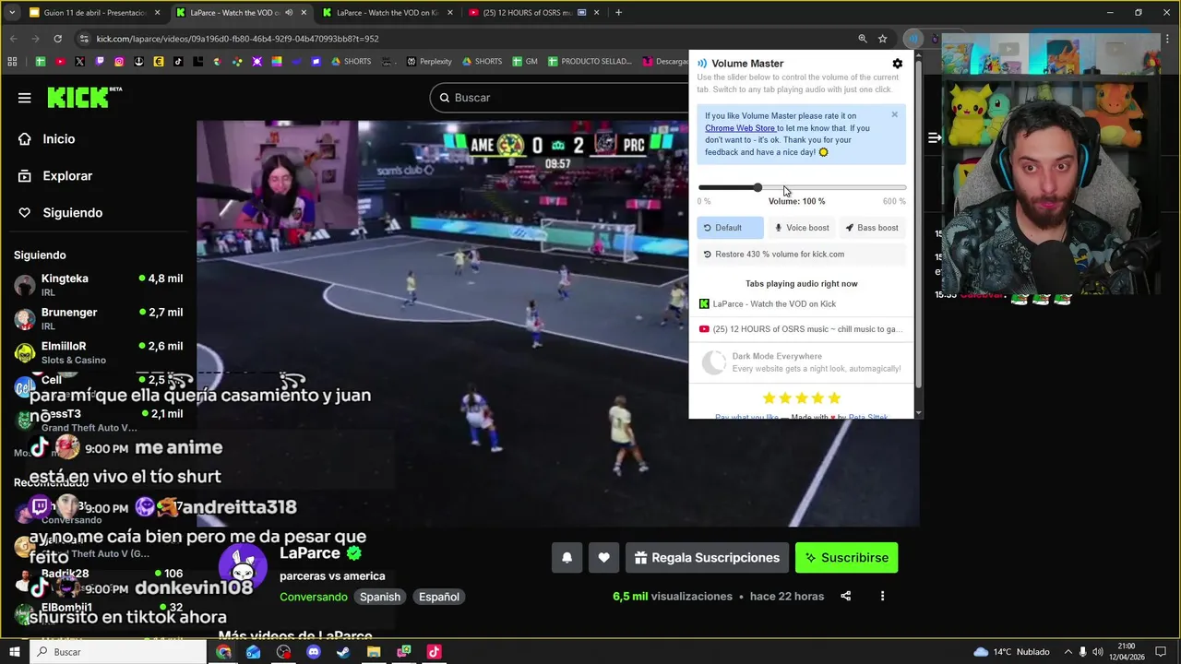1181x664 pixels.
Task: Open Volume Master settings gear
Action: [897, 64]
